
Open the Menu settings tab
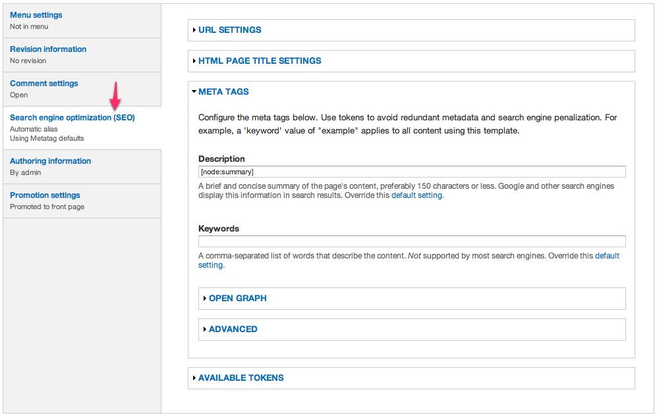pos(36,14)
